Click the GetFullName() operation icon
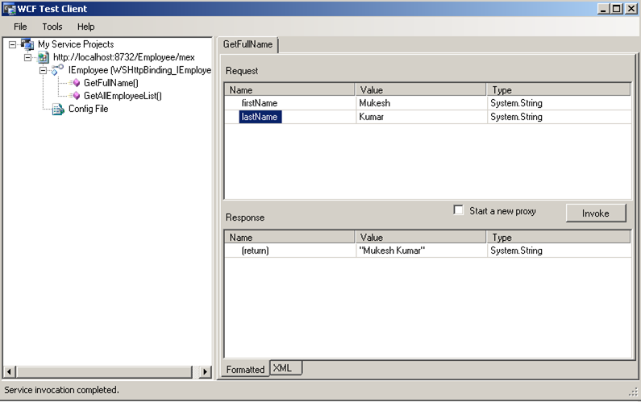The height and width of the screenshot is (402, 641). pyautogui.click(x=75, y=83)
